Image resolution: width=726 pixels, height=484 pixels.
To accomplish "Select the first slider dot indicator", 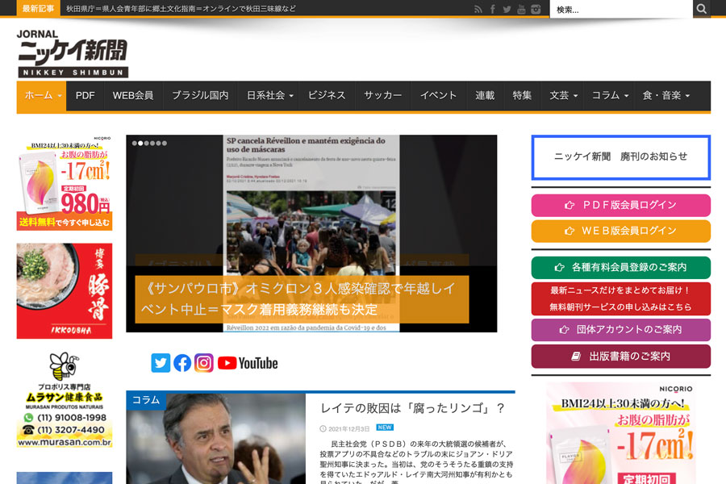I will coord(134,143).
